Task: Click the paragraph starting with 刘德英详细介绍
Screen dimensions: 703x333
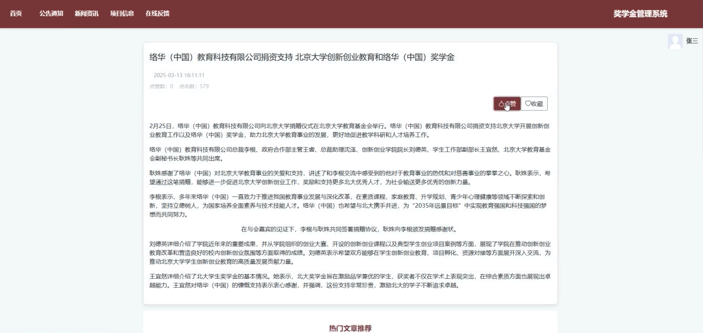Action: coord(350,253)
